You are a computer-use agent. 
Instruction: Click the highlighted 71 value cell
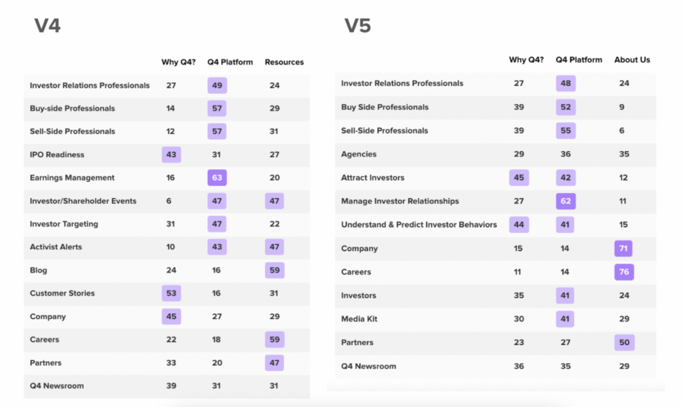(624, 248)
